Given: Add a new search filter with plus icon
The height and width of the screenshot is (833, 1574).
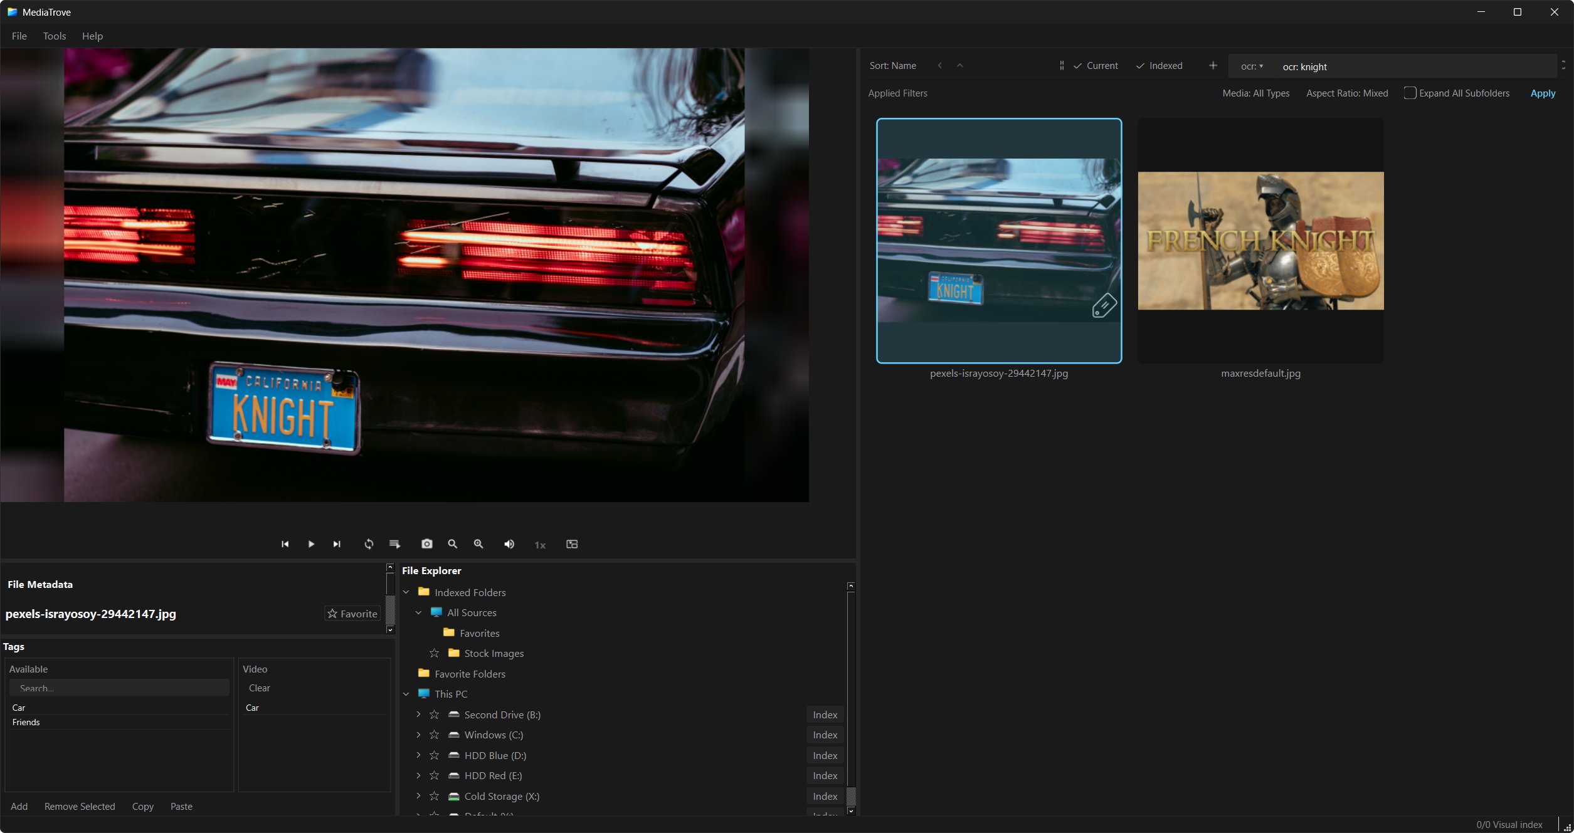Looking at the screenshot, I should click(1213, 66).
